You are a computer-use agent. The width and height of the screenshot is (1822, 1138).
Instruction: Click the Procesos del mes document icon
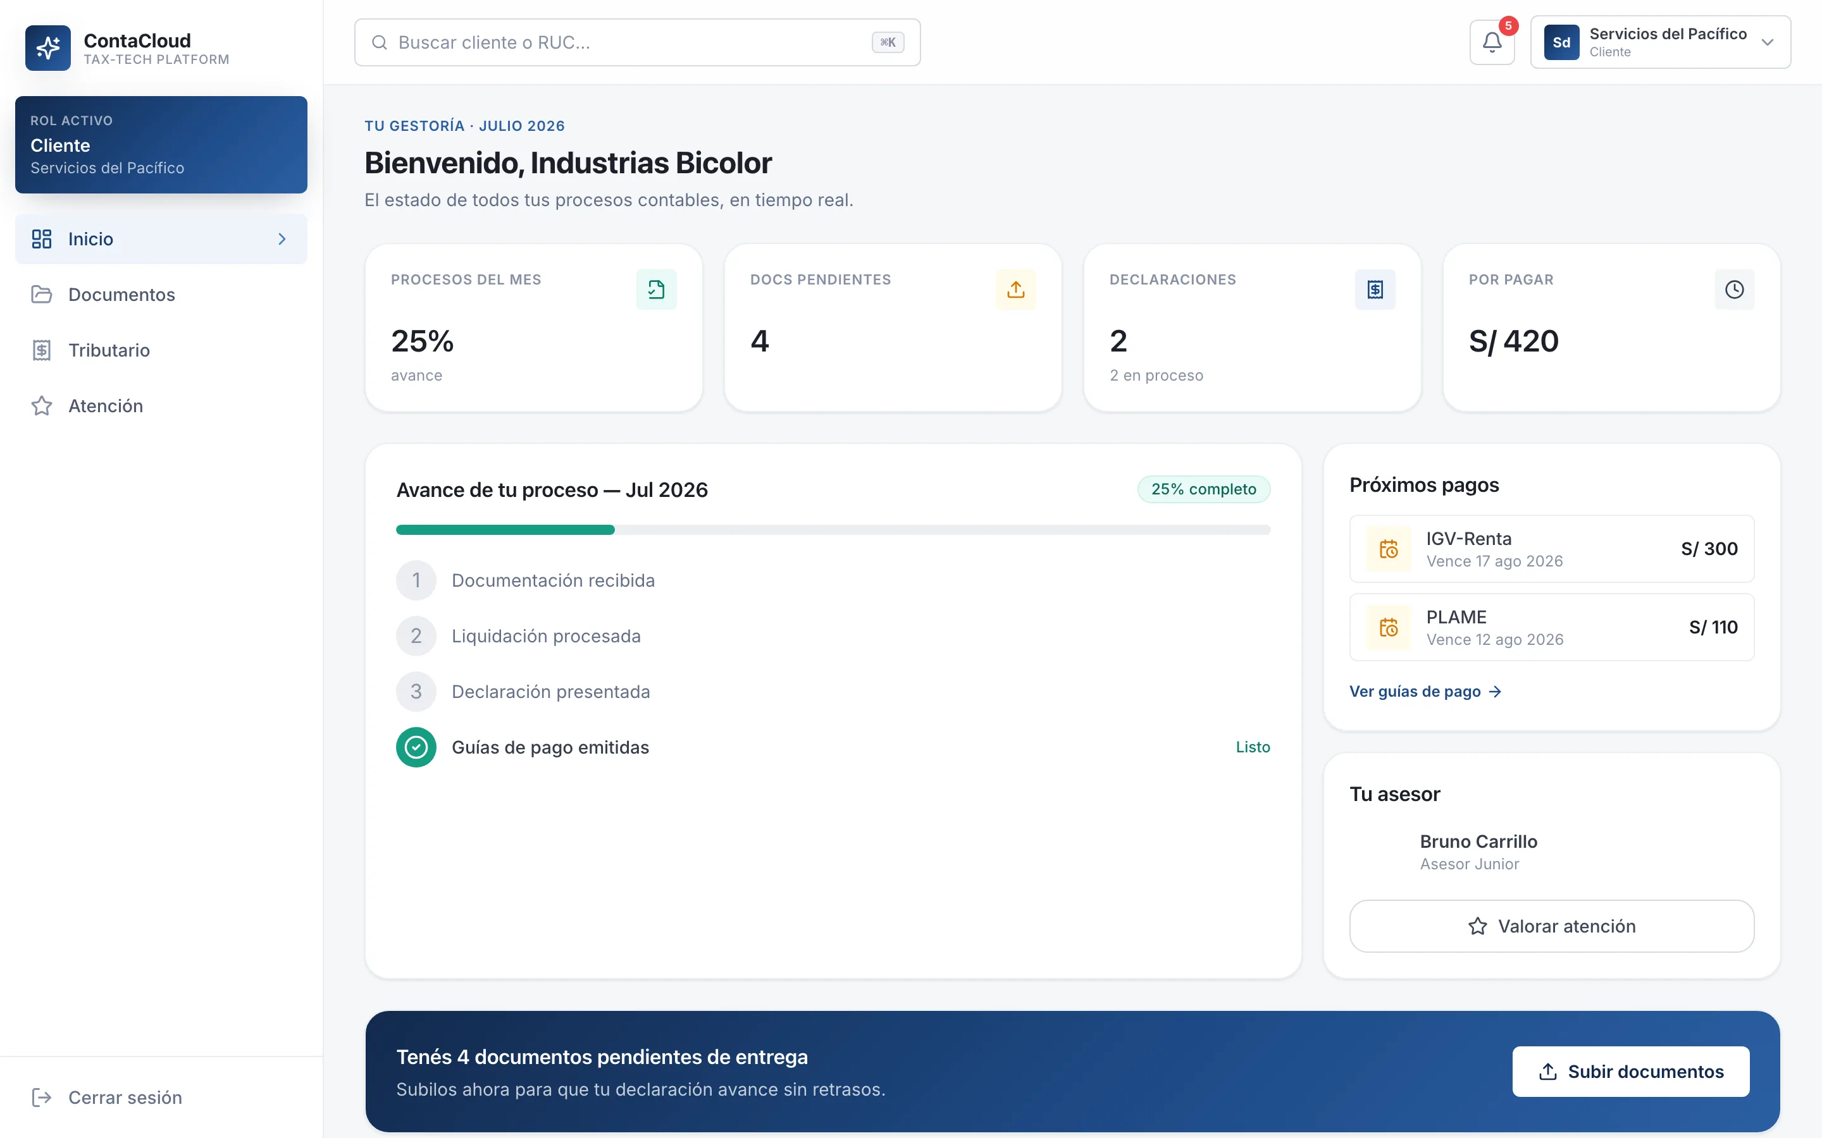(656, 290)
